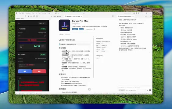Click the blue switch account button

(x=25, y=71)
